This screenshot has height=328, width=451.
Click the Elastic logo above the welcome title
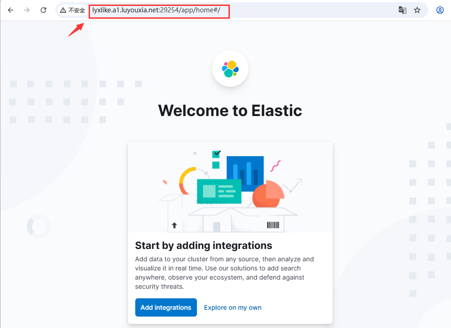click(x=230, y=69)
